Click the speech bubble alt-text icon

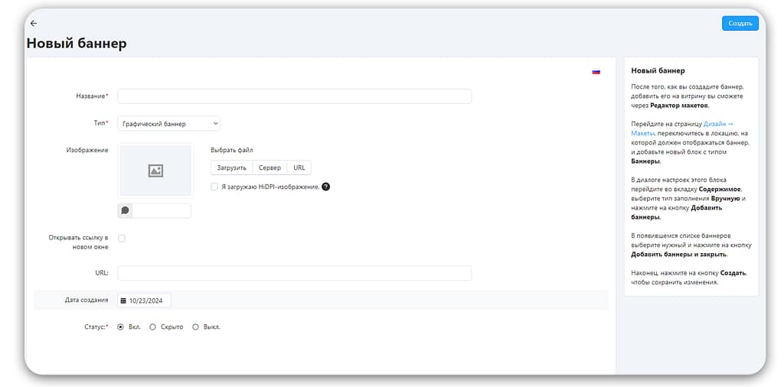125,210
